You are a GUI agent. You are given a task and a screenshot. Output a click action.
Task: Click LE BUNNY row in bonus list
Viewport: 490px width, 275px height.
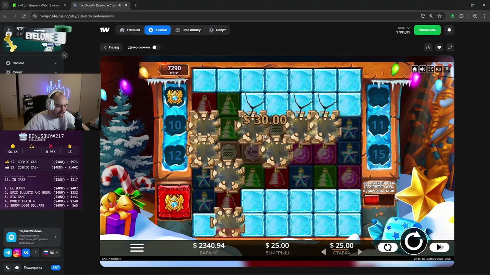(41, 188)
